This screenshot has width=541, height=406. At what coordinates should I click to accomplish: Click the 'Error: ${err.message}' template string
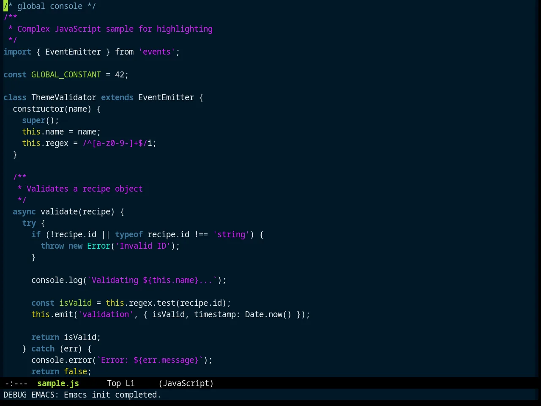coord(150,360)
